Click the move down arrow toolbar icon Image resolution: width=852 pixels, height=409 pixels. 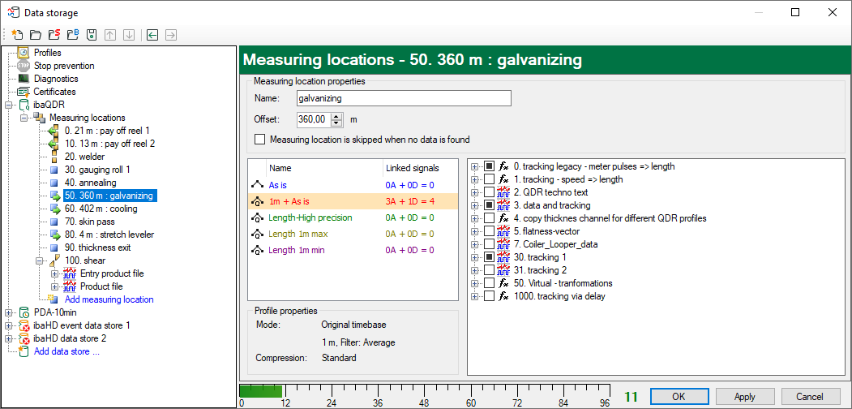pyautogui.click(x=129, y=36)
